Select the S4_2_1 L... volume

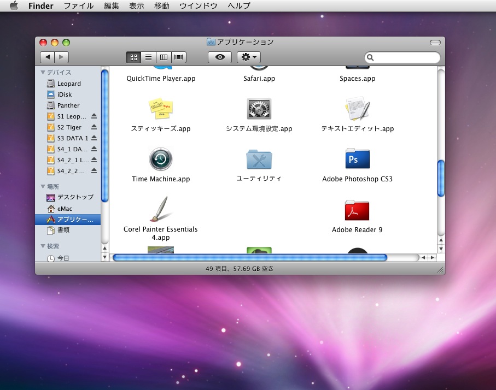pos(68,160)
